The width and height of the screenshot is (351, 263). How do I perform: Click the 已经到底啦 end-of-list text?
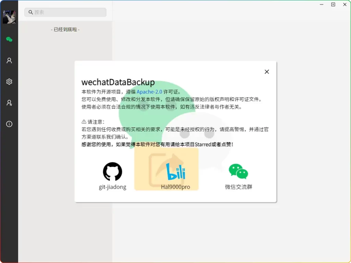[65, 29]
